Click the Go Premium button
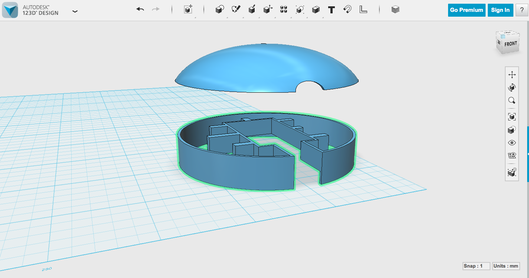Viewport: 529px width, 278px height. tap(466, 10)
